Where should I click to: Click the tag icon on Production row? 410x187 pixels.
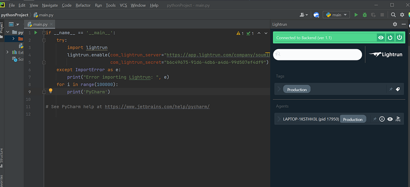398,89
